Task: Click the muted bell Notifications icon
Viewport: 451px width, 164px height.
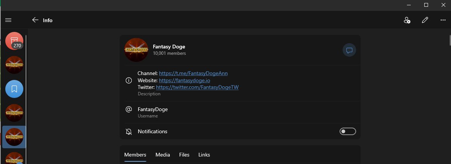Action: coord(129,132)
